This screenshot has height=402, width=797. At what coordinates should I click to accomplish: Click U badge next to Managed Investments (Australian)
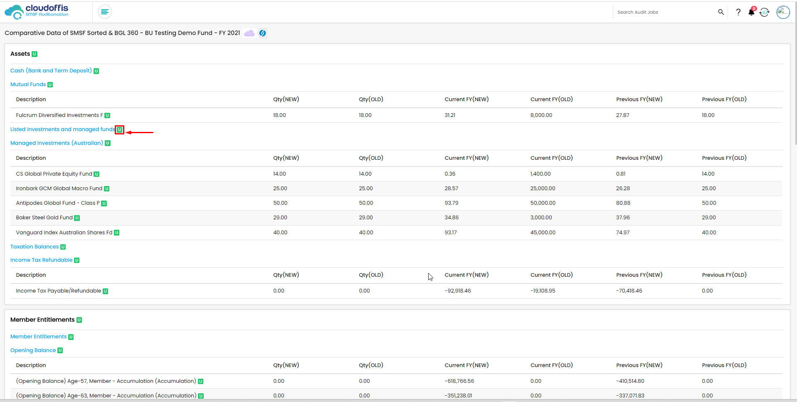[x=108, y=143]
